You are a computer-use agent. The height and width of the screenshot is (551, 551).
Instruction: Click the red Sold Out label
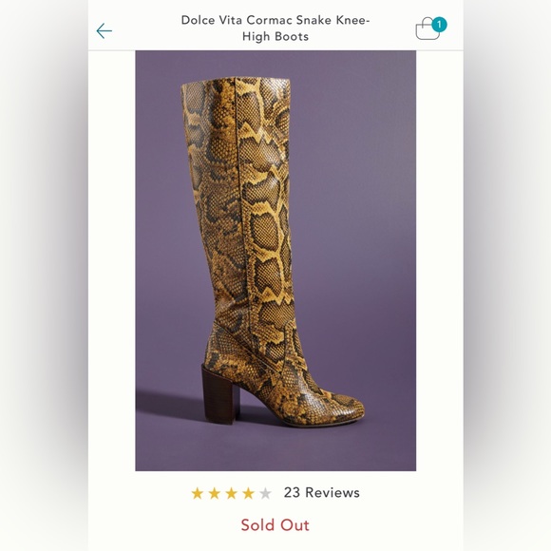click(275, 525)
